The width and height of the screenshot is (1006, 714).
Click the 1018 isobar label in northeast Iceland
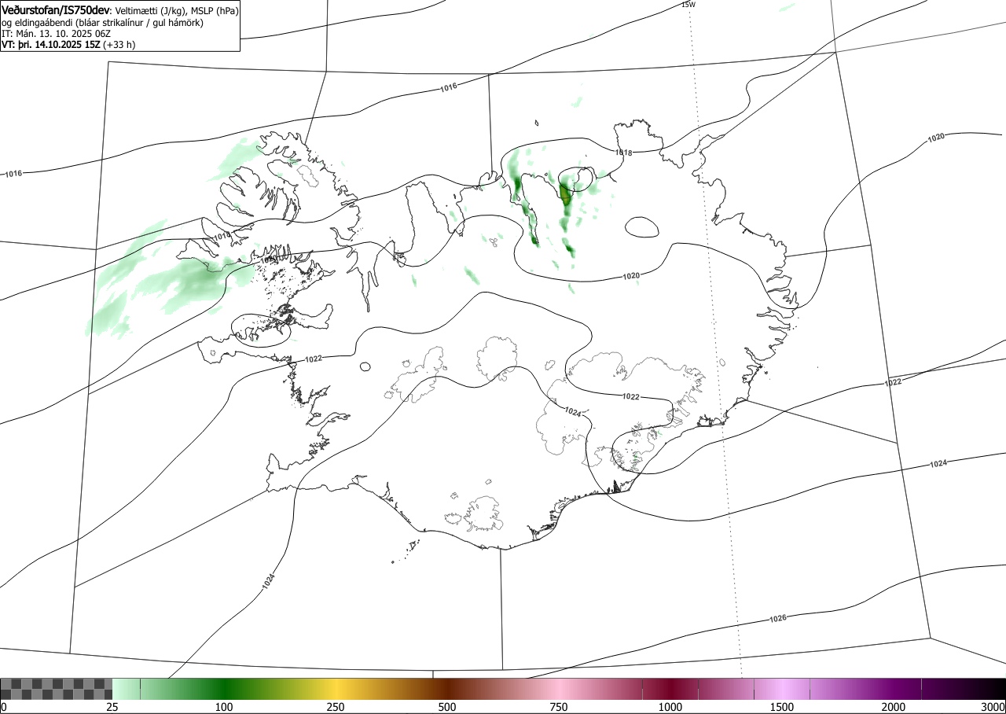tap(623, 153)
